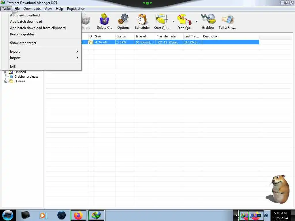The image size is (295, 221).
Task: Click the Stop Queue toolbar icon
Action: [x=185, y=19]
